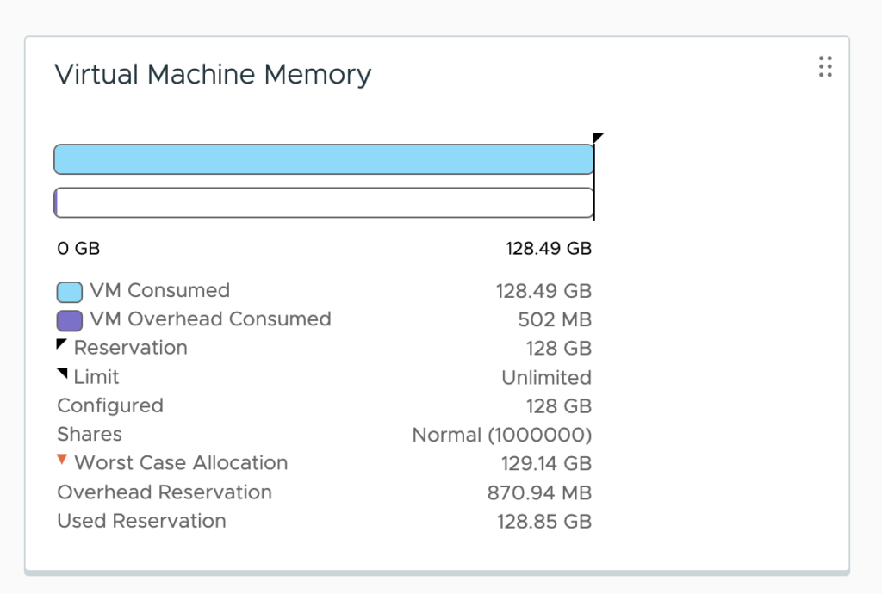Image resolution: width=882 pixels, height=594 pixels.
Task: Select the 128.49 GB VM Consumed value
Action: click(543, 291)
